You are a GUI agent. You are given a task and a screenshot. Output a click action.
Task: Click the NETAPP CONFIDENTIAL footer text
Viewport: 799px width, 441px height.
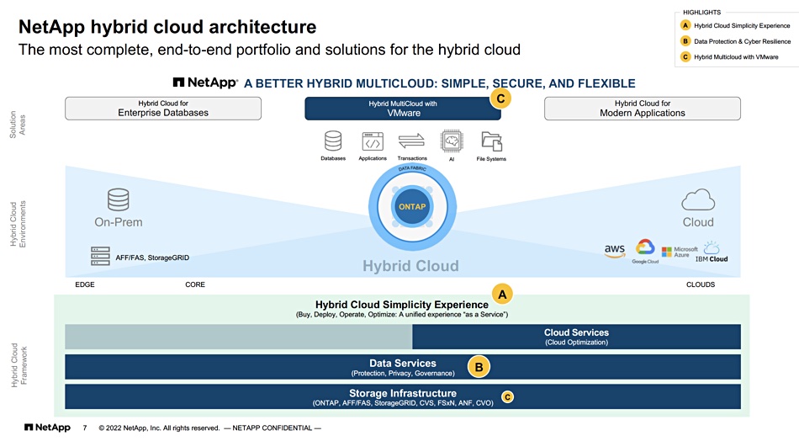point(273,428)
